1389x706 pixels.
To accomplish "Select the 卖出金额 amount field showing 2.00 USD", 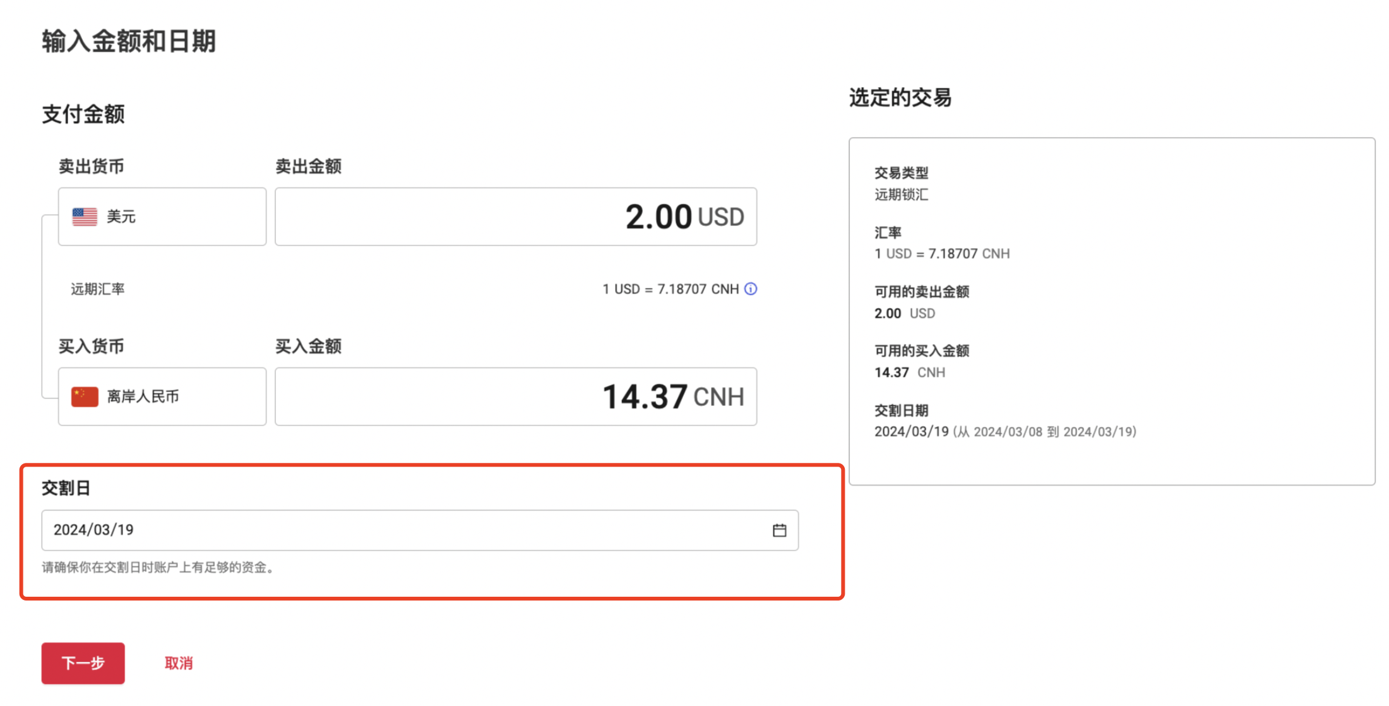I will (515, 216).
